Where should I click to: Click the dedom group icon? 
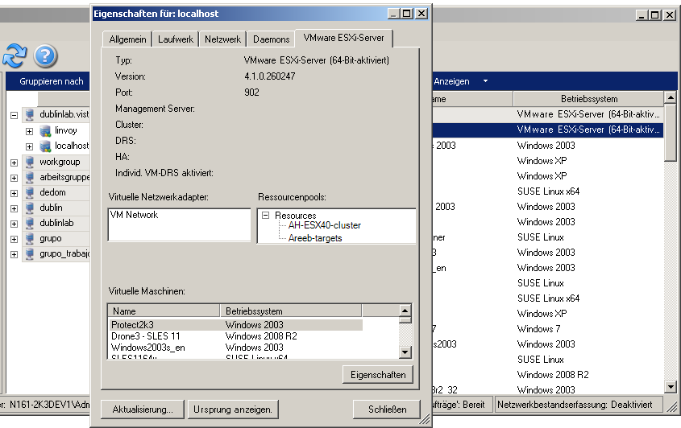(30, 192)
